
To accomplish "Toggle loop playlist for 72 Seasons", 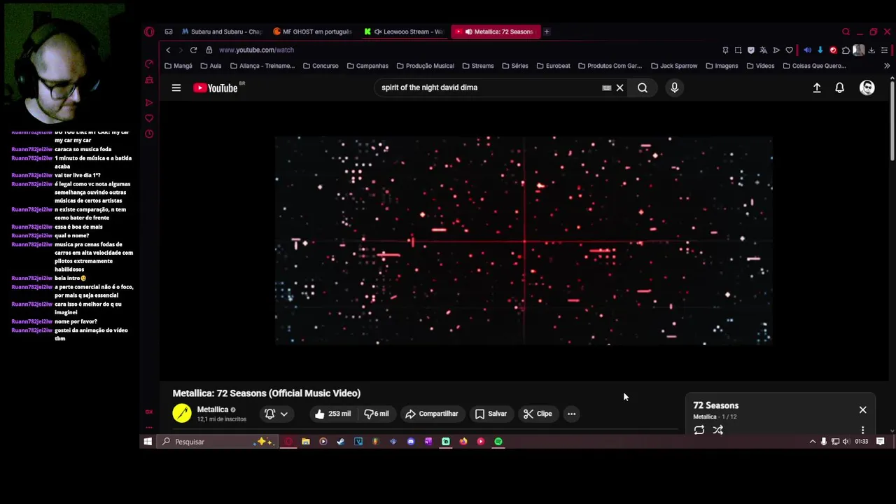I will point(699,430).
